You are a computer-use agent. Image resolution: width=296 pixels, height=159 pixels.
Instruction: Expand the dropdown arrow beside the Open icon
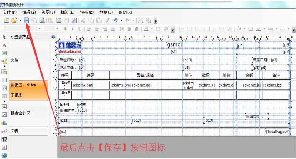tap(20, 20)
